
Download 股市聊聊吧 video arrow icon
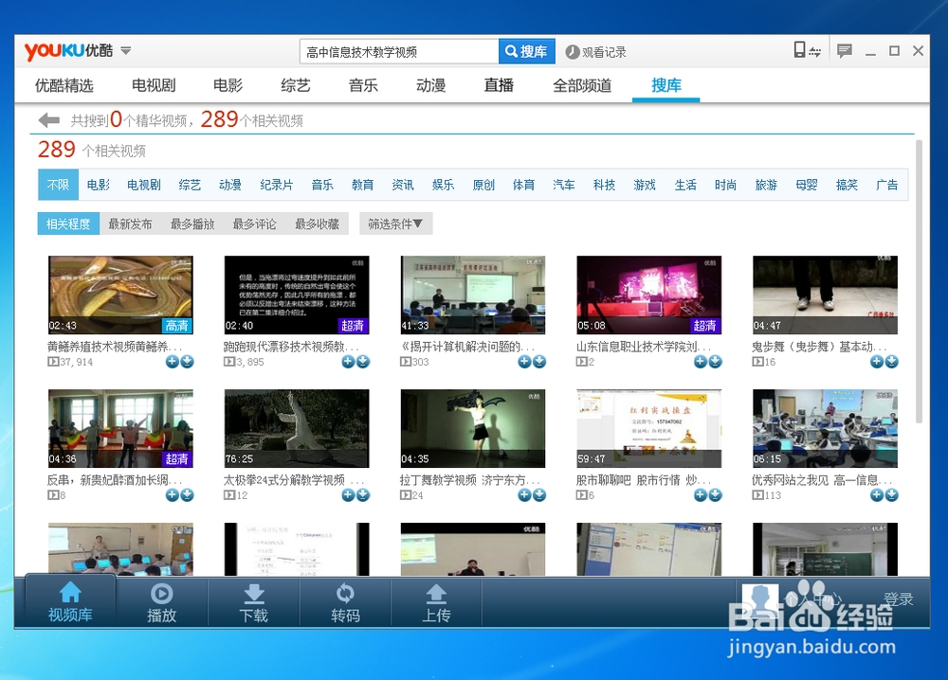[715, 495]
